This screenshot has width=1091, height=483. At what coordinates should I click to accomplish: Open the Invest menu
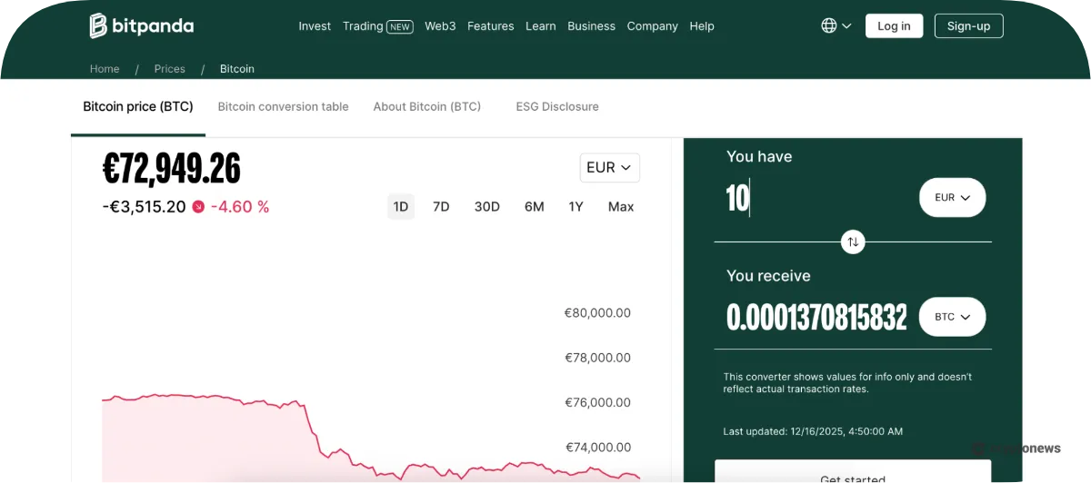tap(315, 26)
